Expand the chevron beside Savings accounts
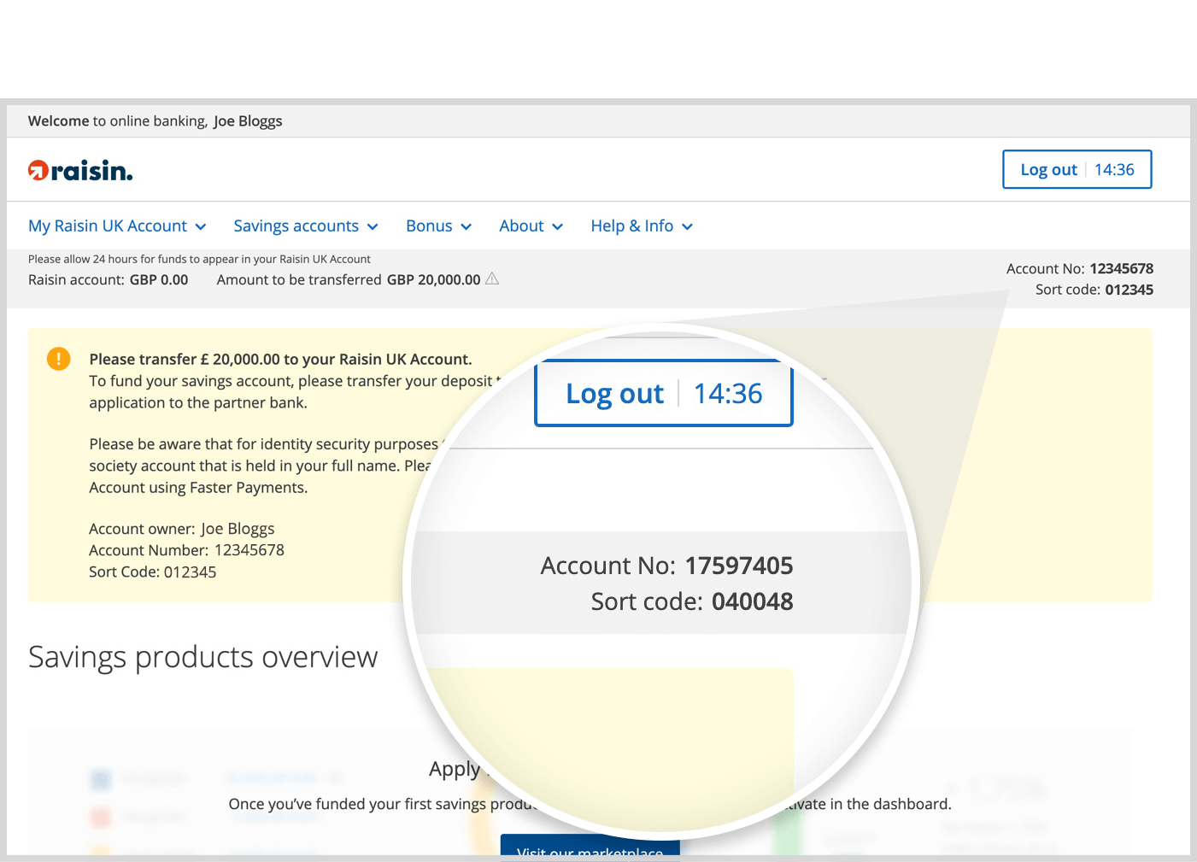The height and width of the screenshot is (862, 1197). (373, 227)
